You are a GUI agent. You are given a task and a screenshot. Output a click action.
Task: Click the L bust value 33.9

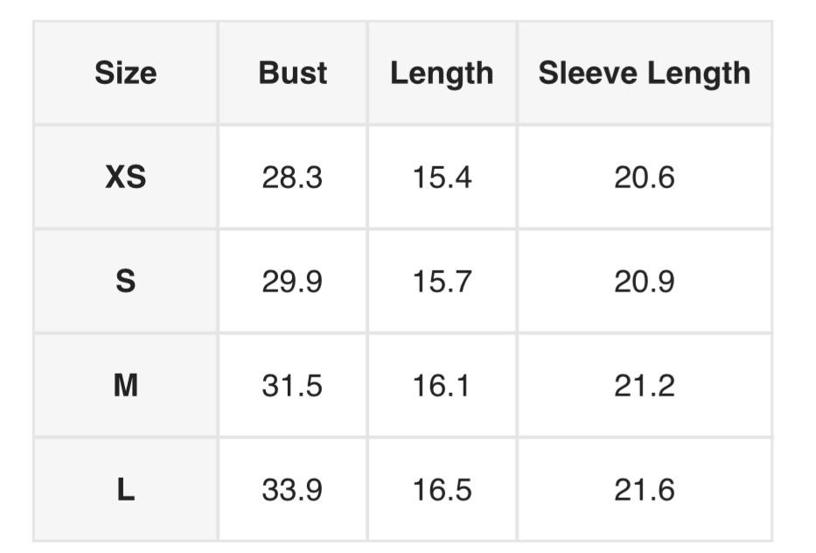pyautogui.click(x=292, y=490)
